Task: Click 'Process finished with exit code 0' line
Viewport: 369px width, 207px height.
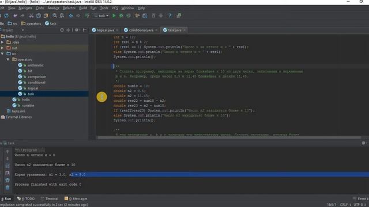Action: click(48, 185)
